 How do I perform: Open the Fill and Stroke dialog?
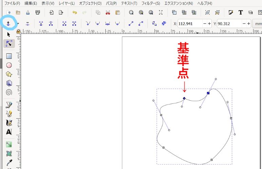pyautogui.click(x=231, y=12)
